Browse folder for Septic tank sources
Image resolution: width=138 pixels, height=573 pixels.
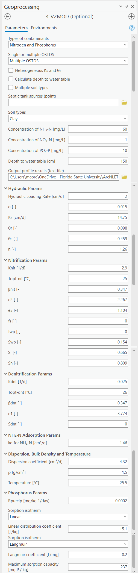pos(124,103)
